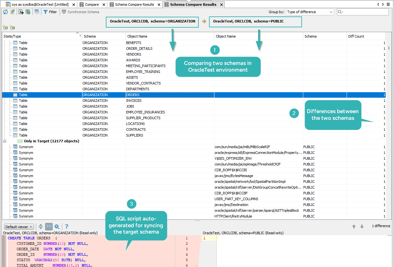
Task: Click the AWARDS table icon
Action: [15, 60]
